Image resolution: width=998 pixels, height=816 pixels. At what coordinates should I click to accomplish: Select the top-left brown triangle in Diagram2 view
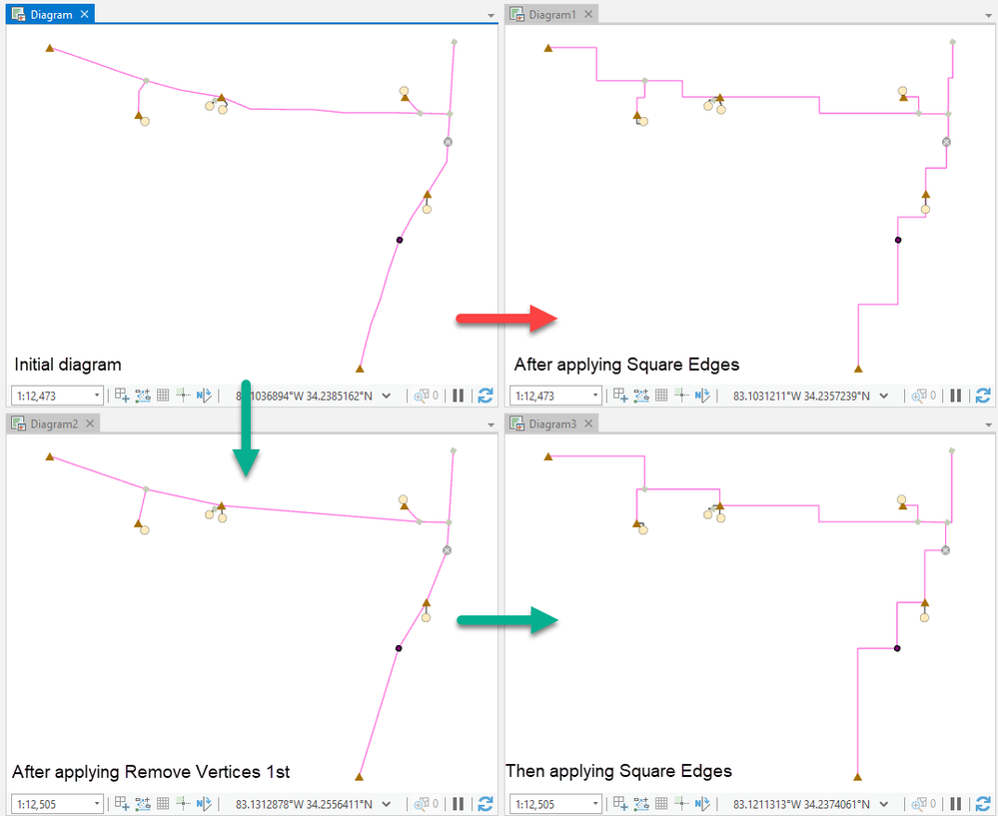pos(50,456)
